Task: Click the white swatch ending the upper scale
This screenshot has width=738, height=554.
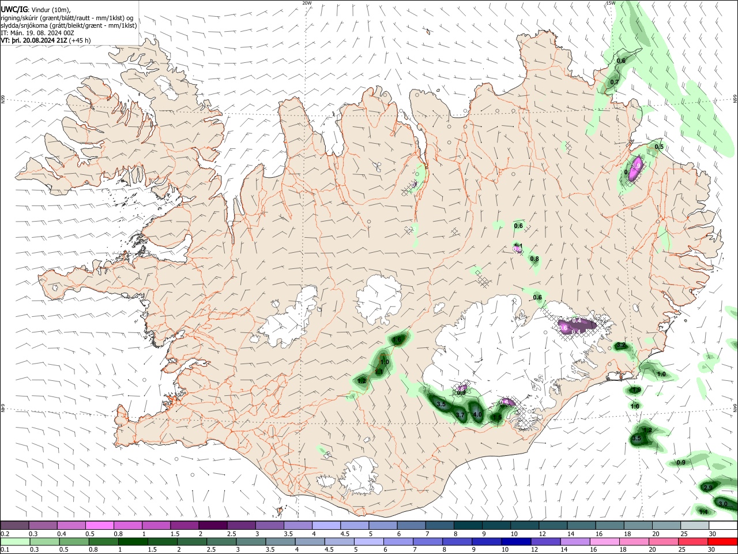Action: 723,525
